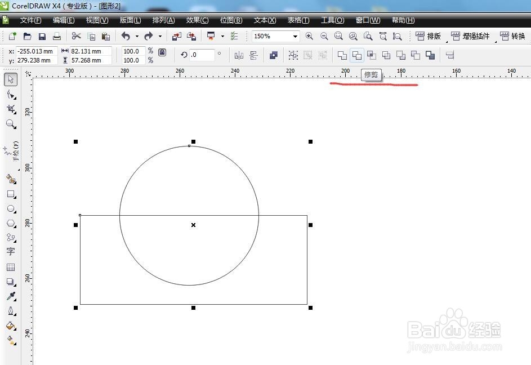Click the Paste icon

coord(106,36)
